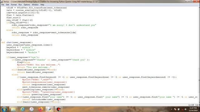Click the elif line searching "your name"
Image resolution: width=200 pixels, height=112 pixels.
(x=107, y=97)
